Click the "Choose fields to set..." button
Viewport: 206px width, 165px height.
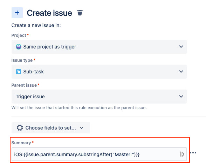click(51, 128)
